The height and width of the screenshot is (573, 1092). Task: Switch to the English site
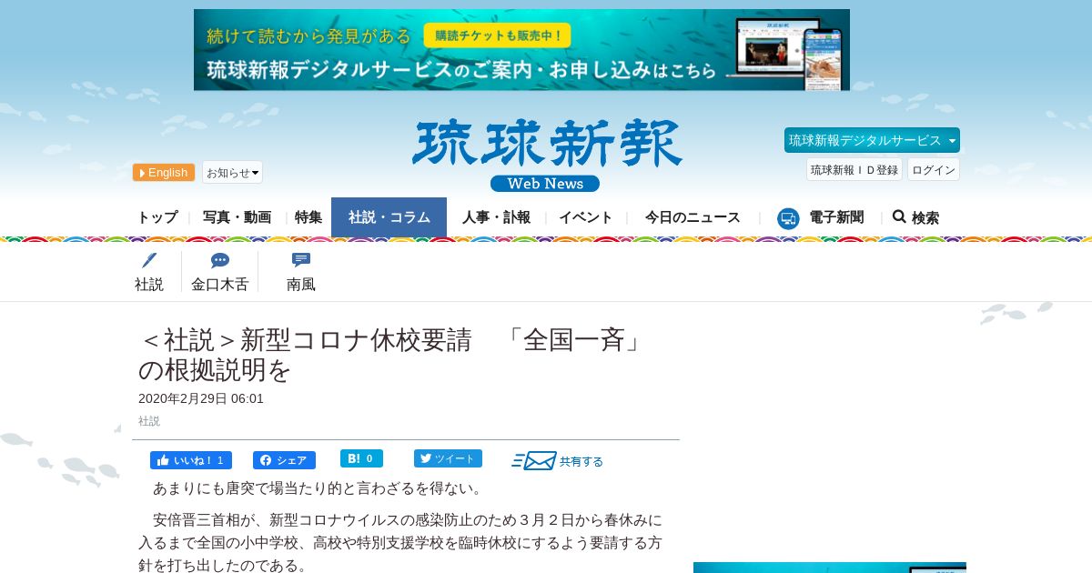pyautogui.click(x=164, y=173)
